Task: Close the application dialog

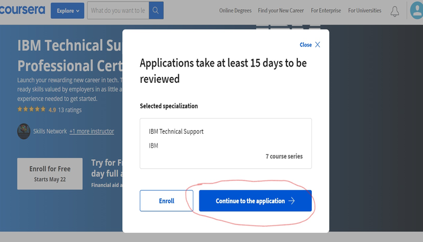Action: tap(310, 45)
